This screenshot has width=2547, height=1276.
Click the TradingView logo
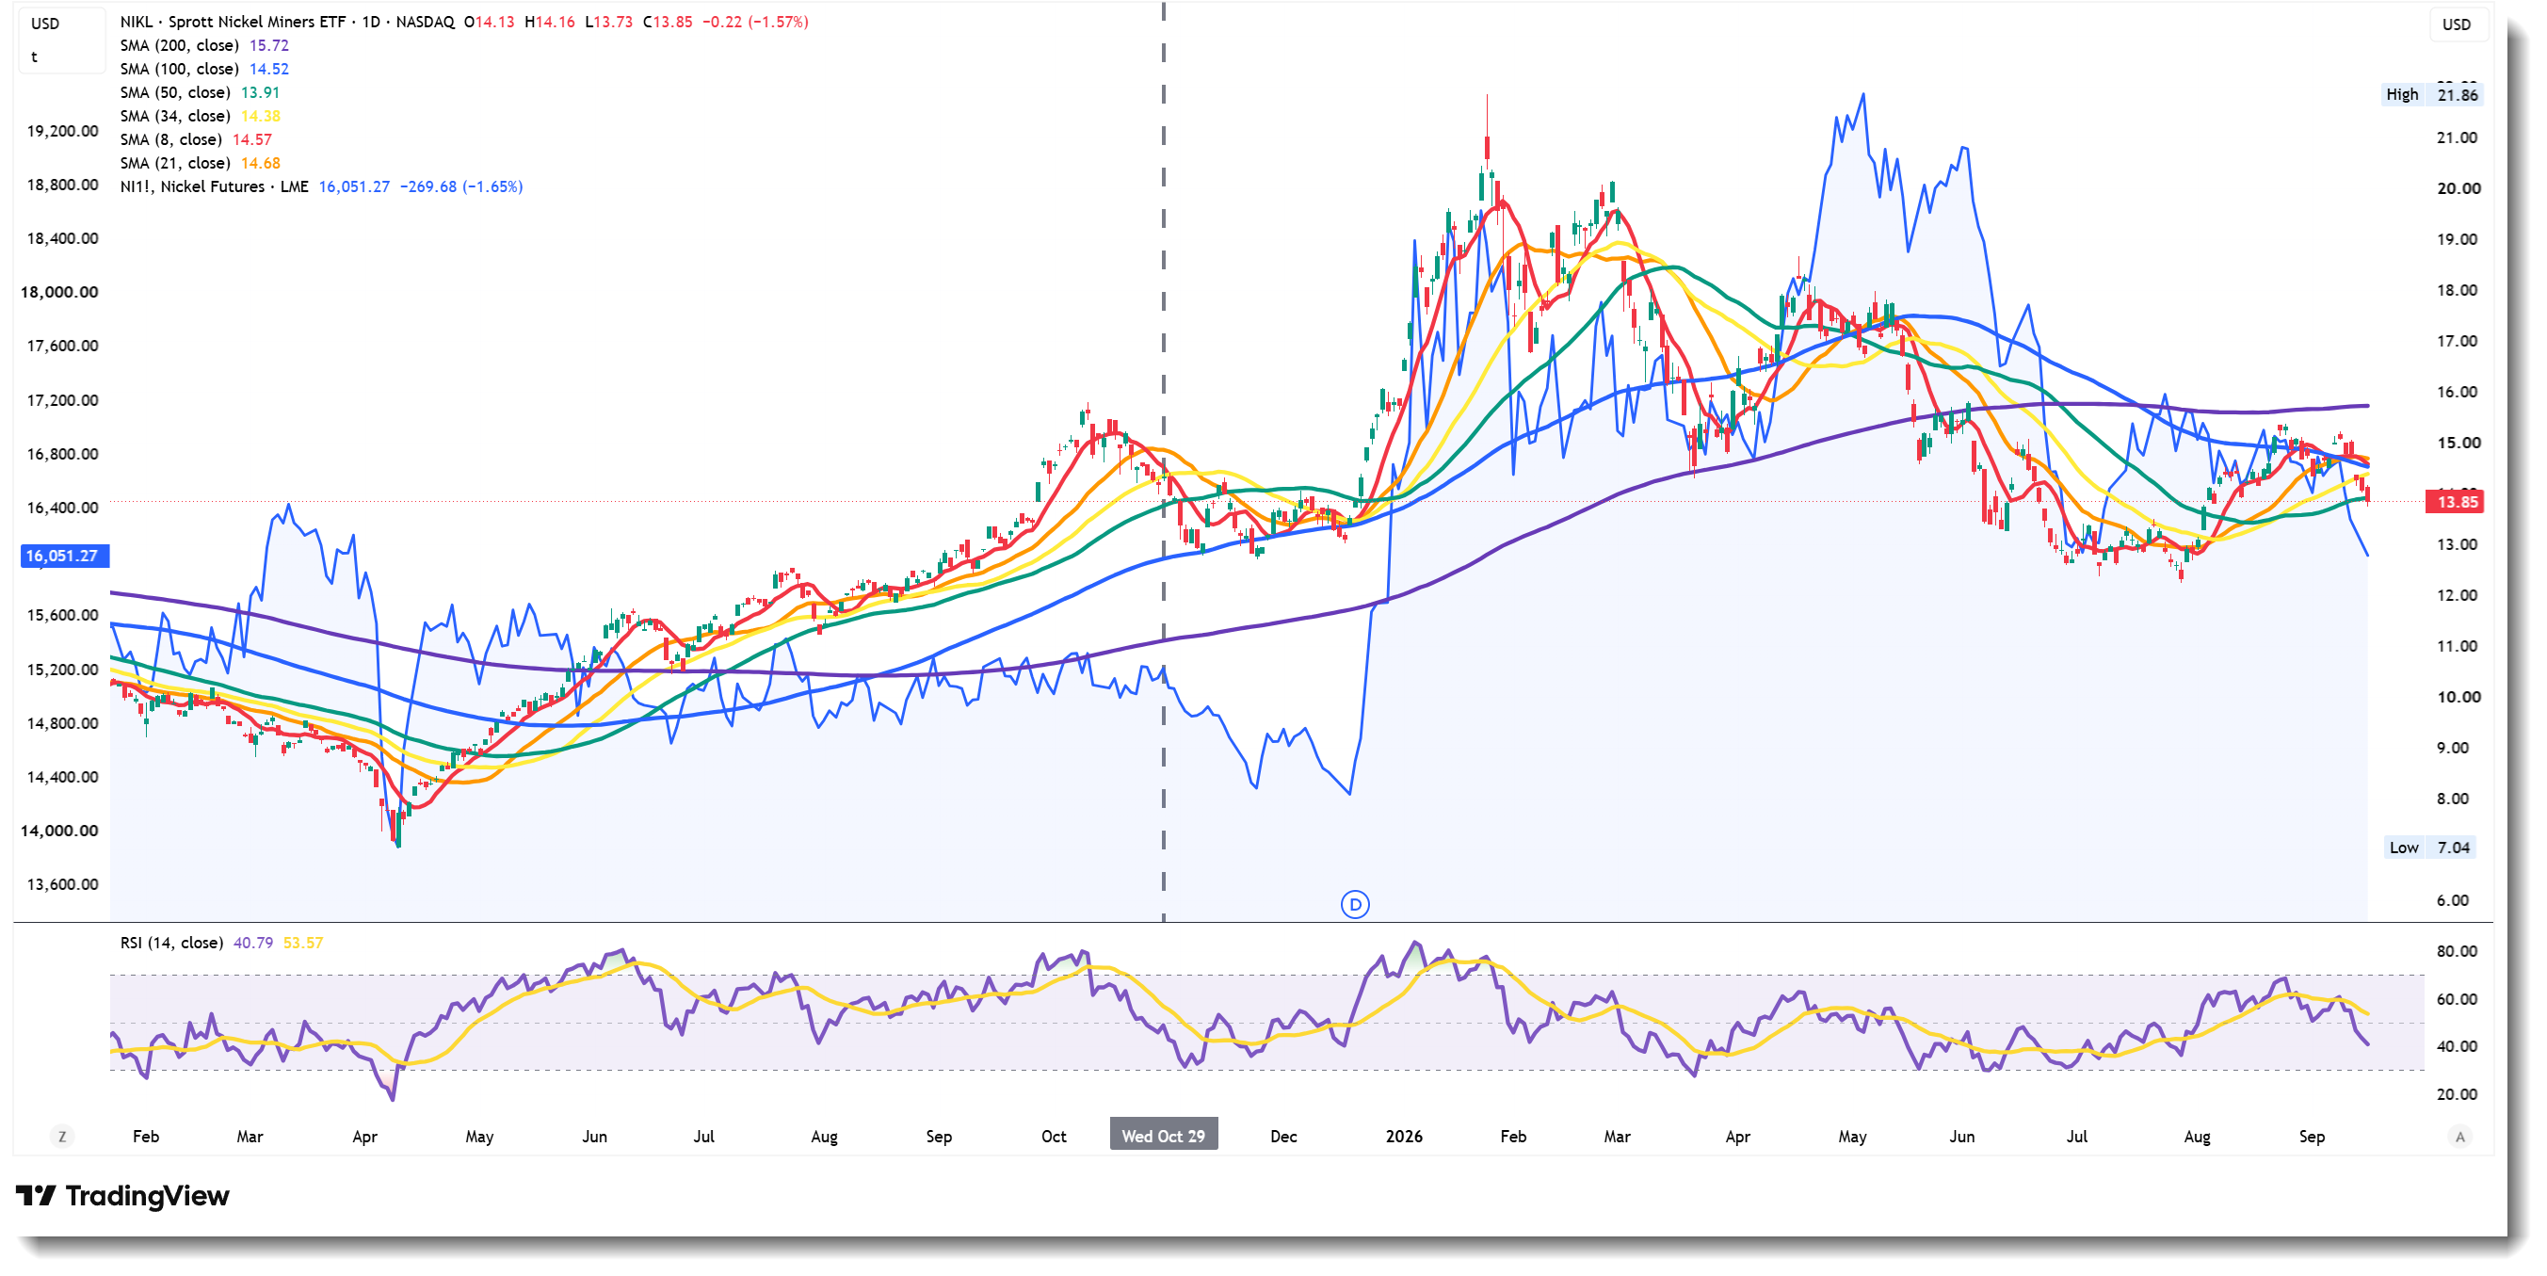[x=122, y=1196]
